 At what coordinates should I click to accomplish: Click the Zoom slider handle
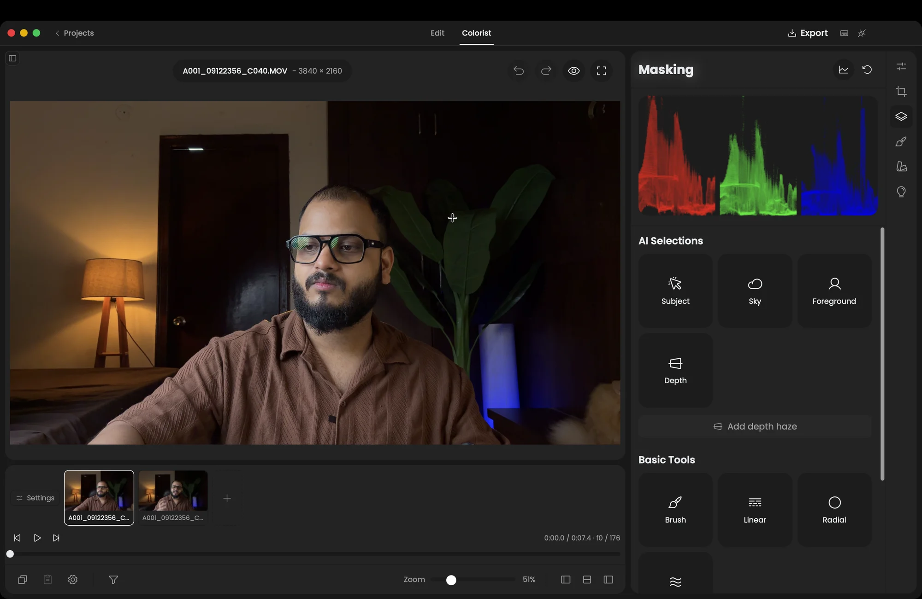(x=451, y=580)
